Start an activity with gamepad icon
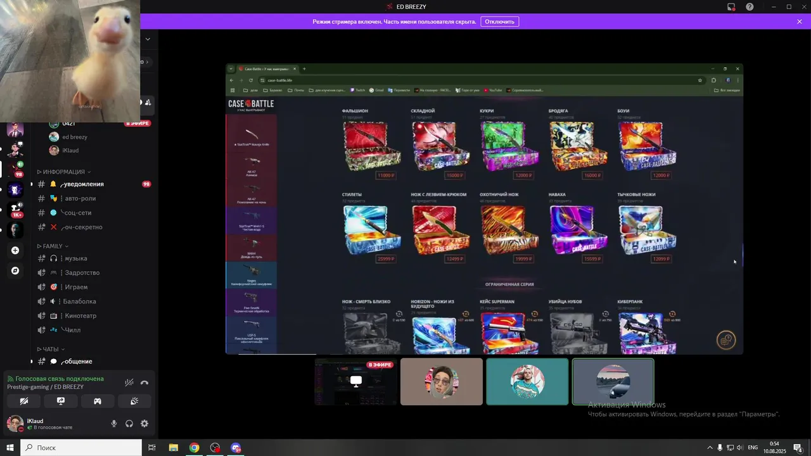The width and height of the screenshot is (811, 456). (x=98, y=401)
